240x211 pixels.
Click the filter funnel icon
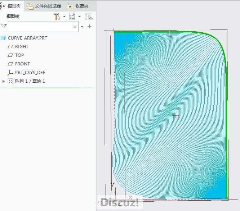[4, 27]
